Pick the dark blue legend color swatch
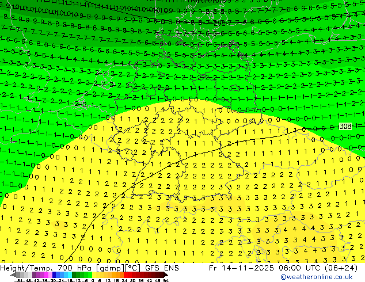Screen dimensions: 365x282 tap(54, 275)
